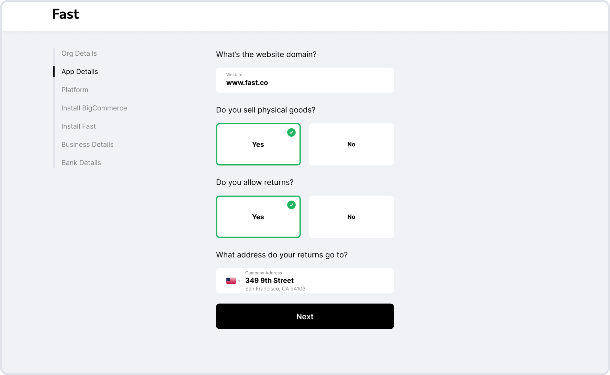Go to Org Details step
The width and height of the screenshot is (610, 375).
(79, 53)
